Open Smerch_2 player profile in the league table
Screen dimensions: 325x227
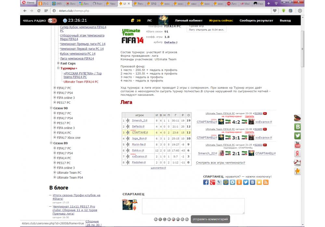tap(139, 121)
